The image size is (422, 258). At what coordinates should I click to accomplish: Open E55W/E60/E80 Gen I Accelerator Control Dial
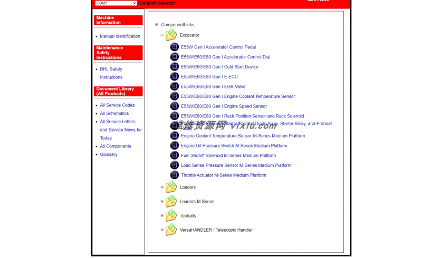pyautogui.click(x=226, y=57)
